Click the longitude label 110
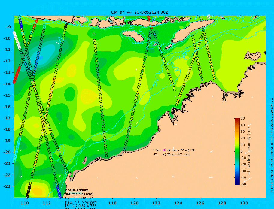This screenshot has height=209, width=274. [x=25, y=203]
